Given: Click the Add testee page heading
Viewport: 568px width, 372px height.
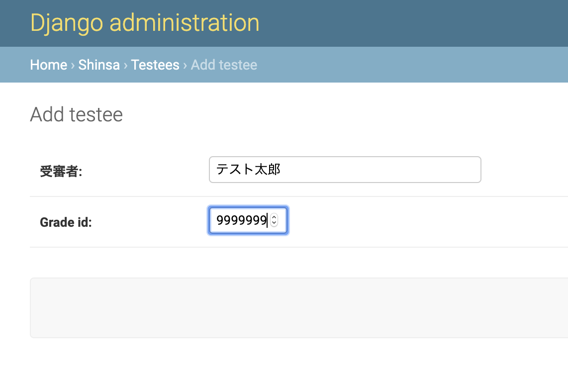Looking at the screenshot, I should point(77,114).
